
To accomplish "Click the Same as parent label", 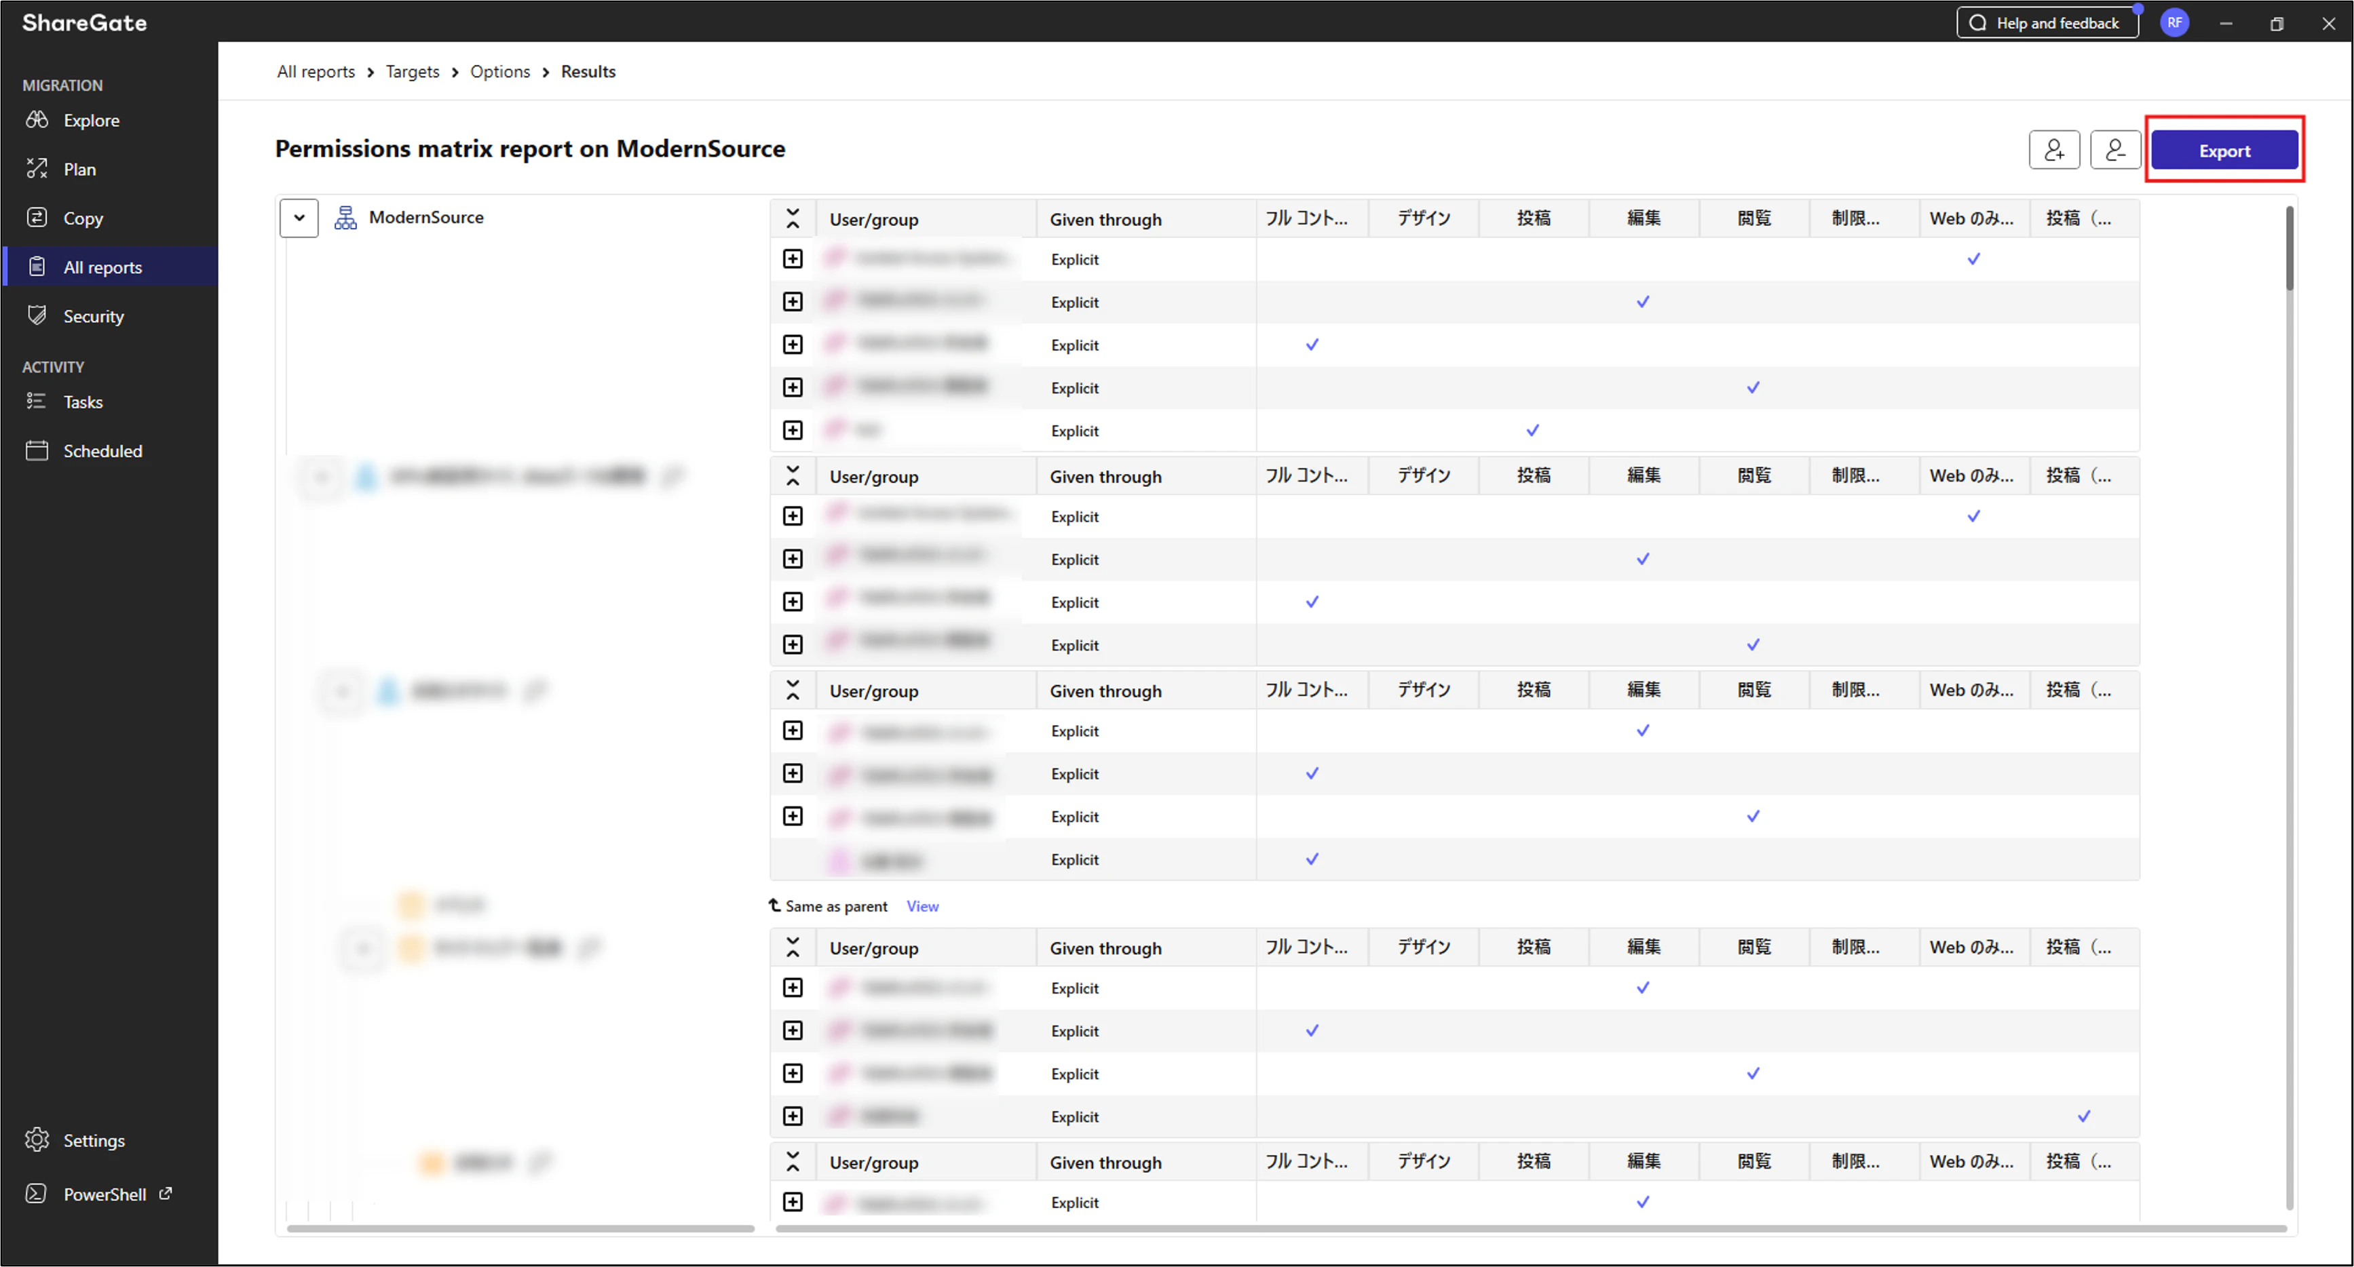I will [836, 906].
